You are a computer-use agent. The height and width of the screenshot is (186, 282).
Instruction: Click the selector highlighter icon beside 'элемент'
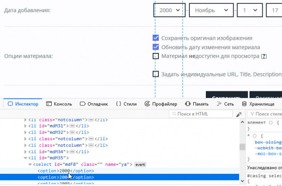271,123
